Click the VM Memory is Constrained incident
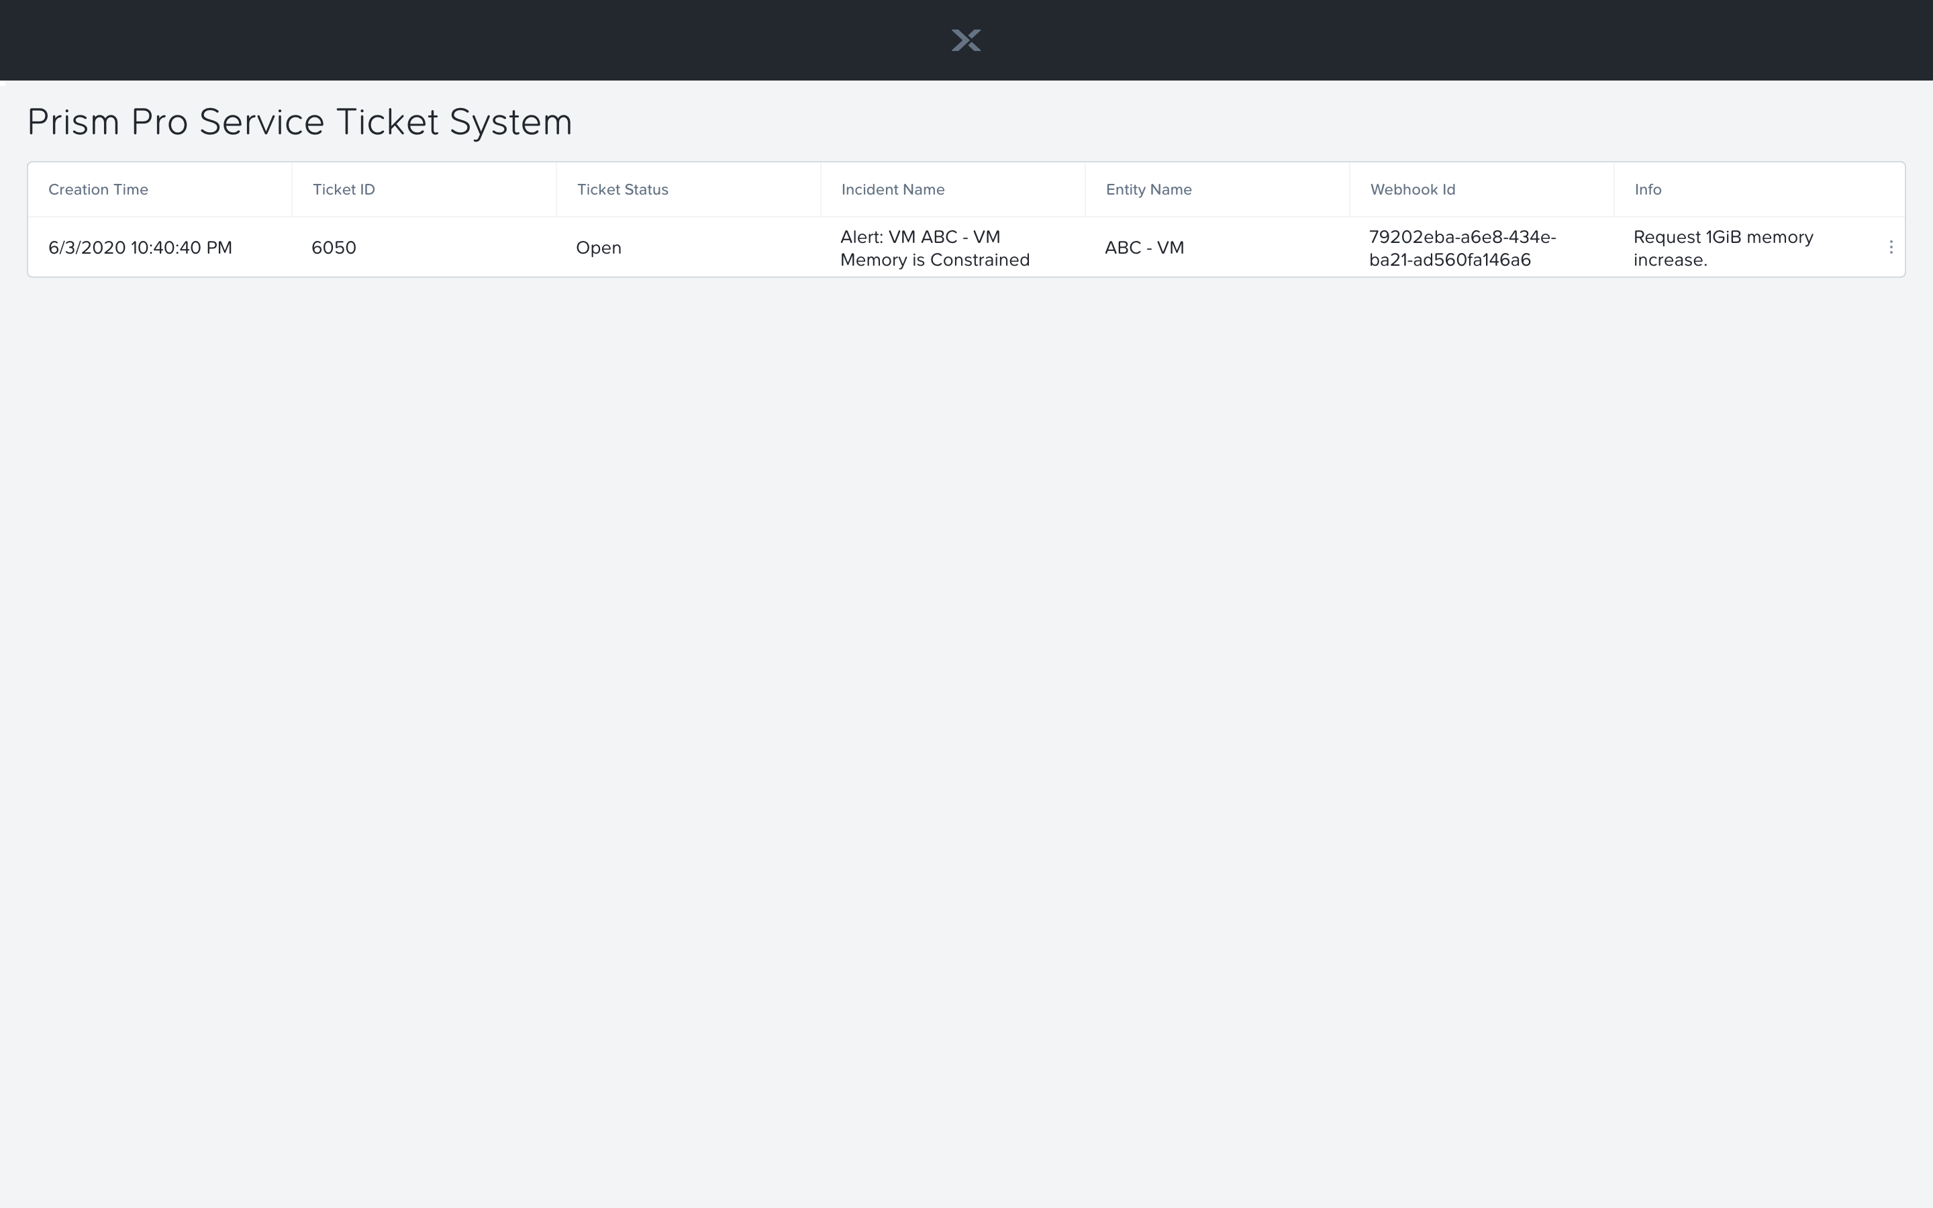The height and width of the screenshot is (1208, 1933). [x=934, y=248]
